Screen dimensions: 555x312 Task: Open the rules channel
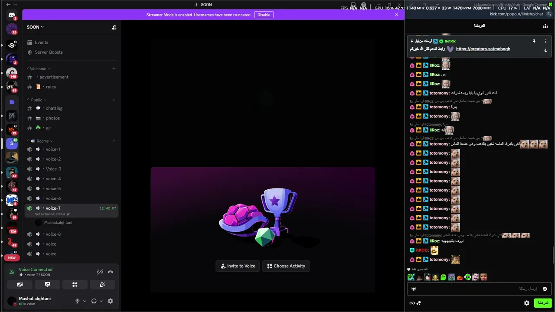72,87
